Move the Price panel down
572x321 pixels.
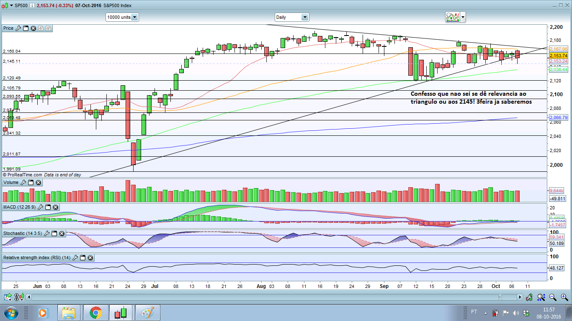(x=41, y=28)
